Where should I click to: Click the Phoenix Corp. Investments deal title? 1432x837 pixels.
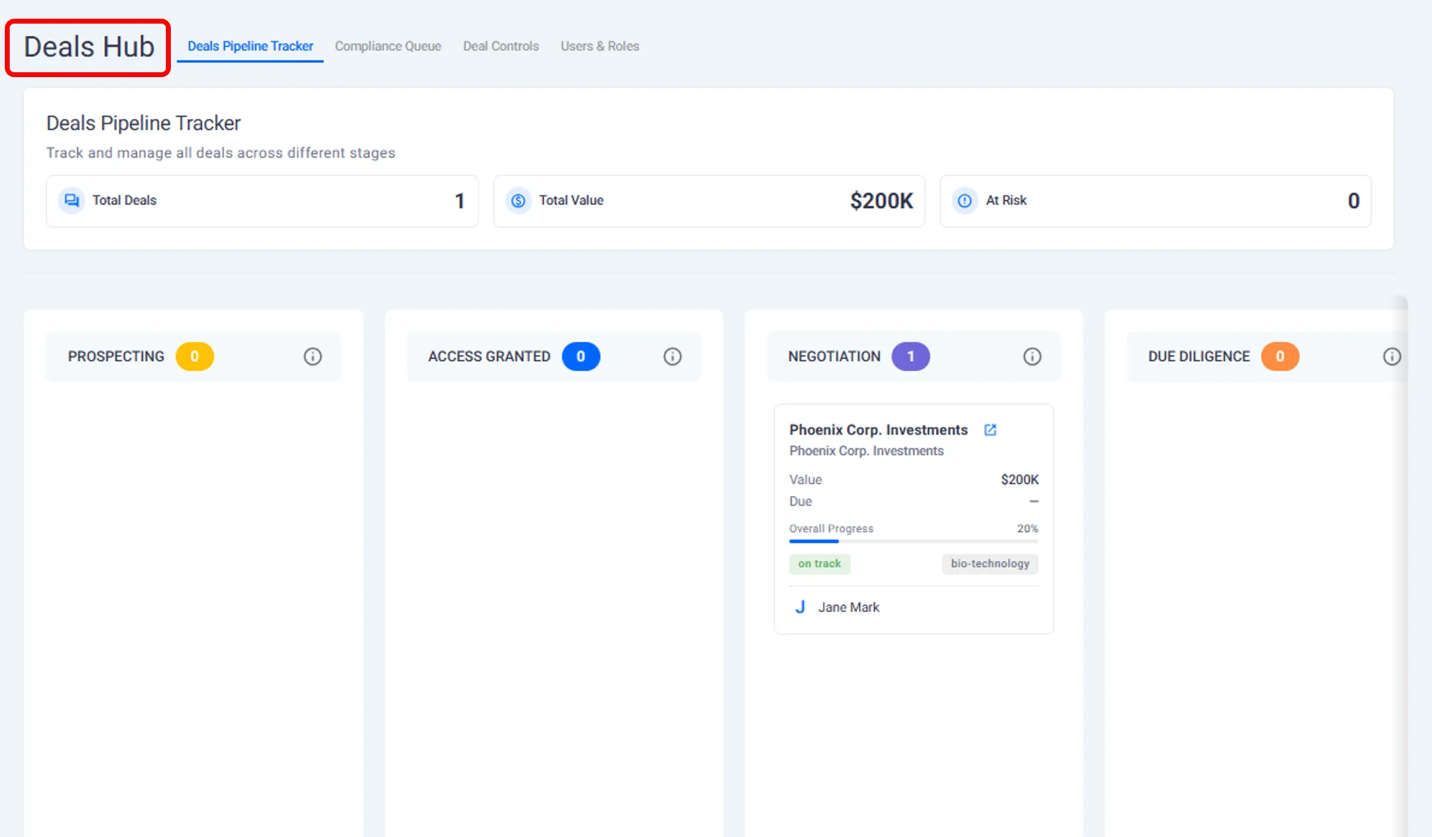coord(878,430)
